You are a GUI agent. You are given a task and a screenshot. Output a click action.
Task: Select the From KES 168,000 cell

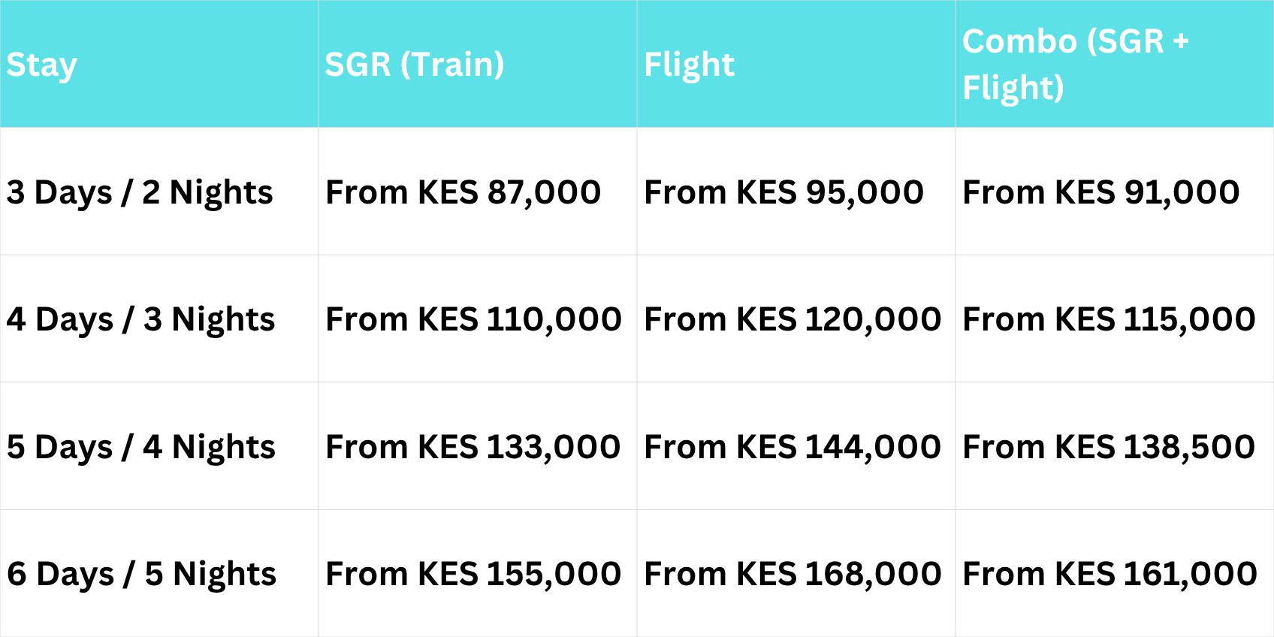(792, 574)
